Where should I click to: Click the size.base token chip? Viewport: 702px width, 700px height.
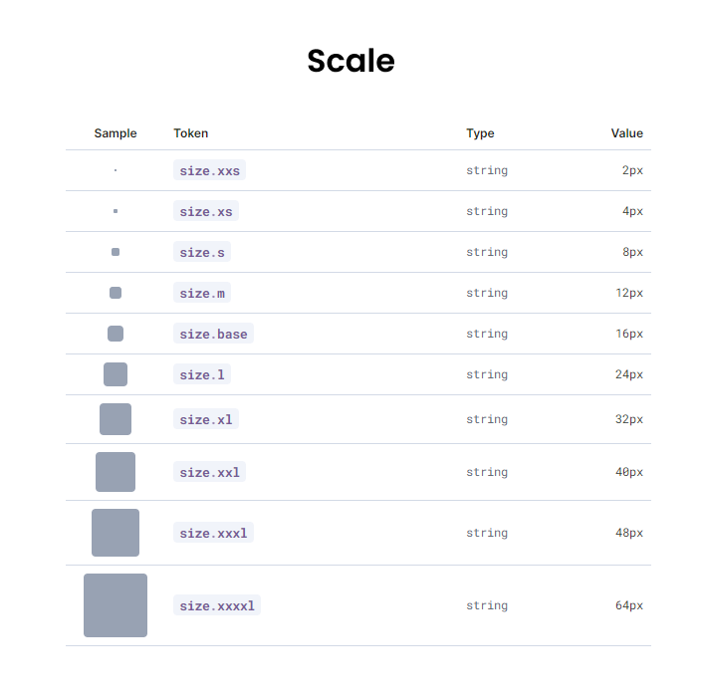pos(213,334)
